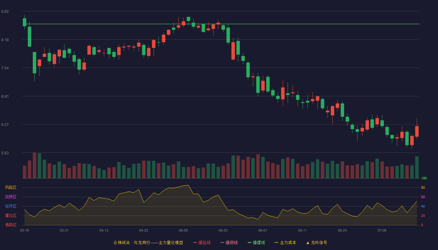Click the 建仓区 zone label
This screenshot has width=438, height=250.
(11, 216)
